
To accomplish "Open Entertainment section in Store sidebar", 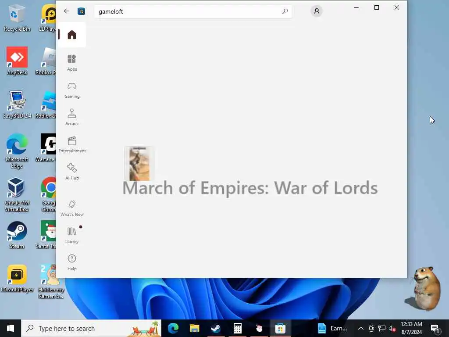I will pos(72,144).
